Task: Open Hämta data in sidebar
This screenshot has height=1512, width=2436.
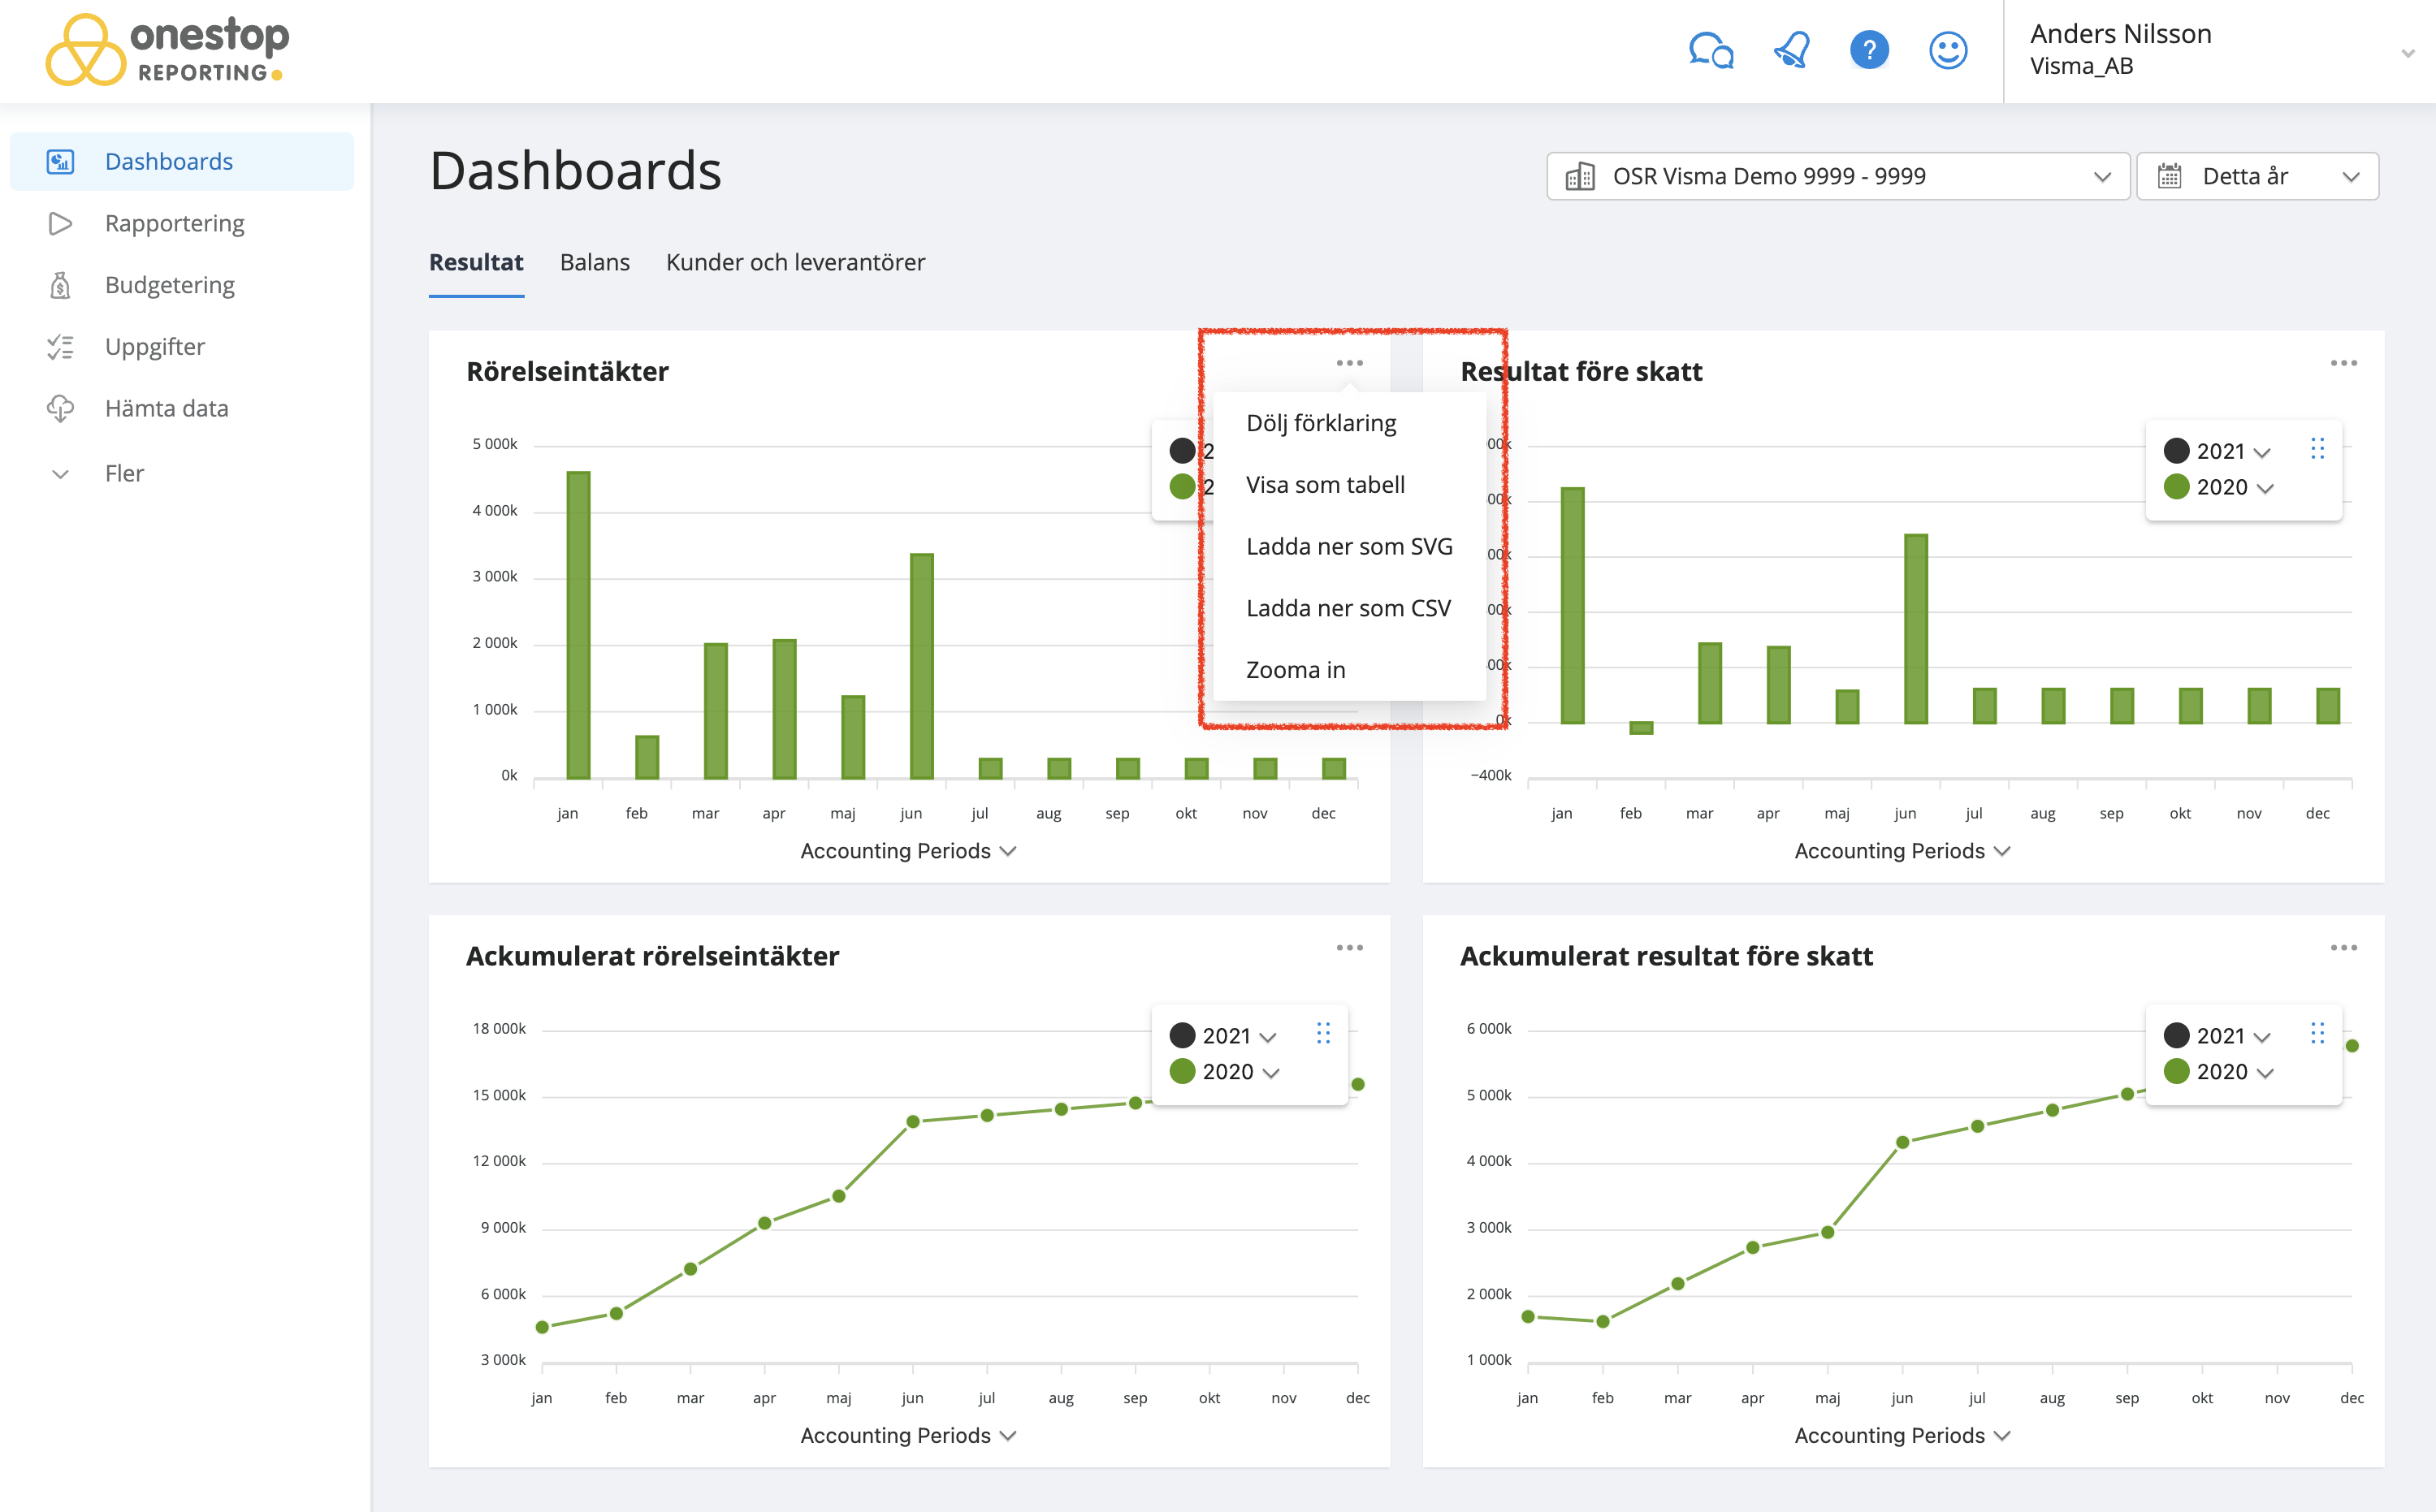Action: [166, 408]
